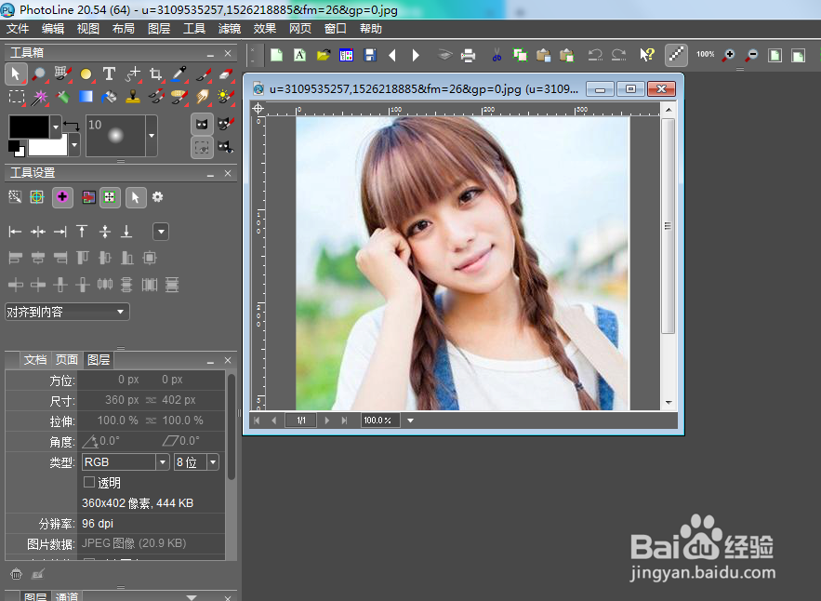
Task: Click the scanner icon in toolbar
Action: point(444,55)
